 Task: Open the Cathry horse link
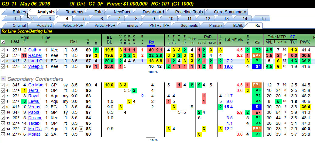point(35,50)
